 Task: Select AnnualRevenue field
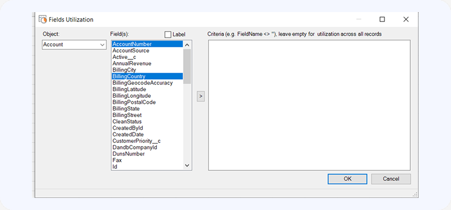point(147,63)
